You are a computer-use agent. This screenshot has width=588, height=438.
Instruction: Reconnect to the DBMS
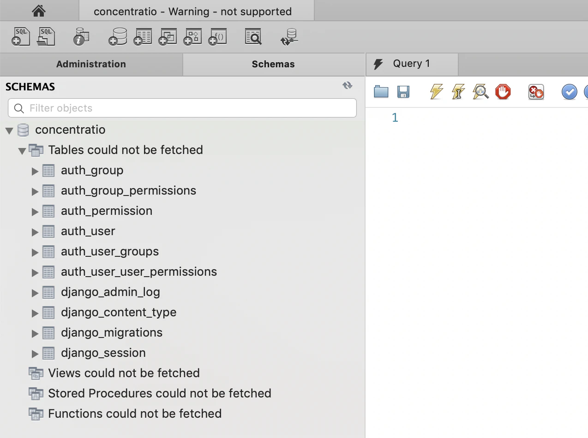(x=290, y=37)
